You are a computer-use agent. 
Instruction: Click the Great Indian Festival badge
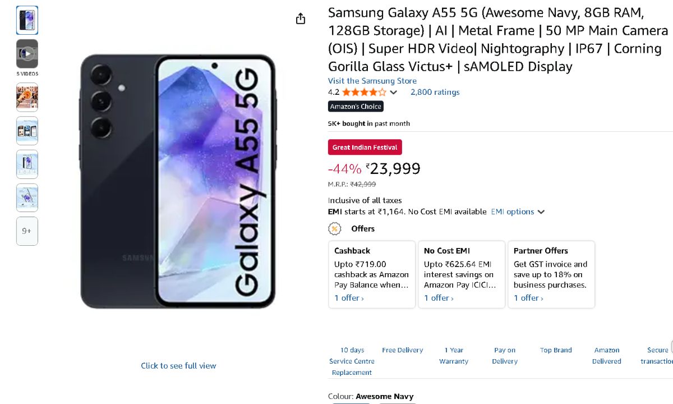point(365,148)
